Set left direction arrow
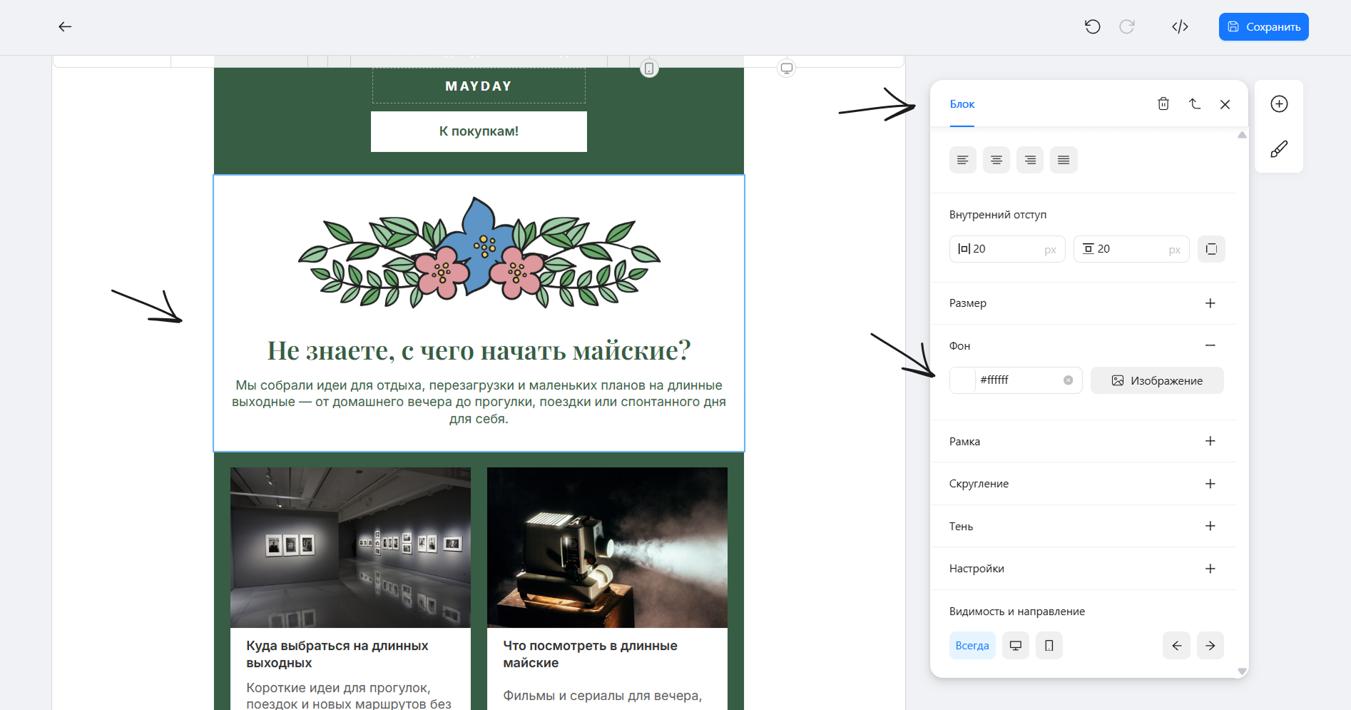This screenshot has height=710, width=1351. 1177,646
